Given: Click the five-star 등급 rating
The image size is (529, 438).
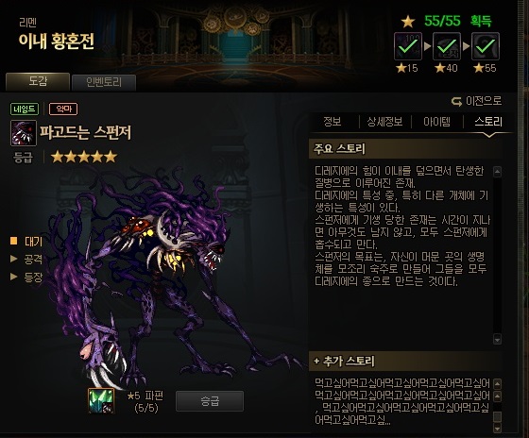Looking at the screenshot, I should pyautogui.click(x=84, y=157).
